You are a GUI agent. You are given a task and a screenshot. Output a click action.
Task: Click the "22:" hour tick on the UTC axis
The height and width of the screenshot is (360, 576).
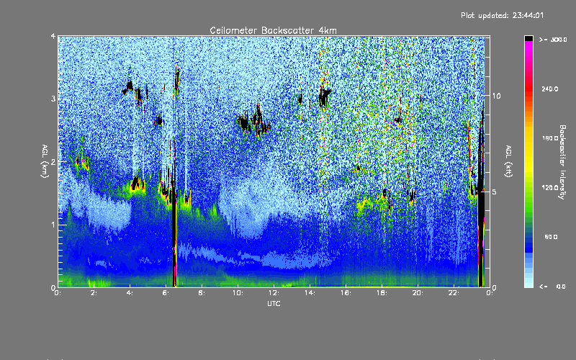point(454,293)
